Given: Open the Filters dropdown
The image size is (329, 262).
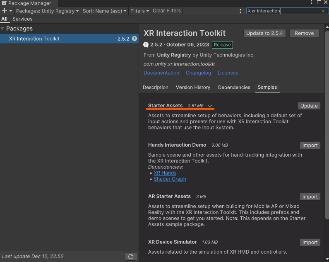Looking at the screenshot, I should pyautogui.click(x=139, y=11).
